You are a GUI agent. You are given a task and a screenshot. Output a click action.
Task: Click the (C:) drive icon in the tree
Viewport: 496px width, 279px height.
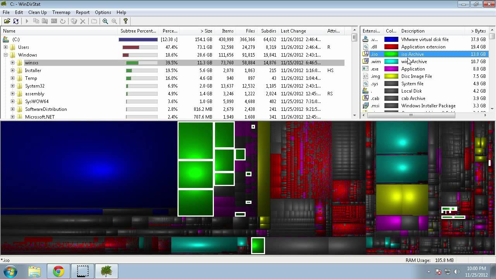click(6, 40)
